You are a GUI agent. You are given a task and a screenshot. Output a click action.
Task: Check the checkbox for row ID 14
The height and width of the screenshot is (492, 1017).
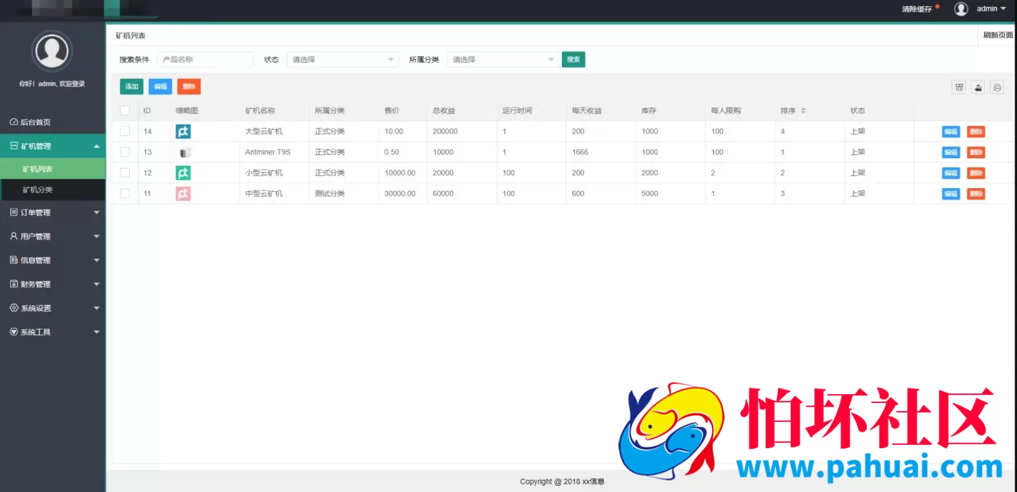pos(125,132)
